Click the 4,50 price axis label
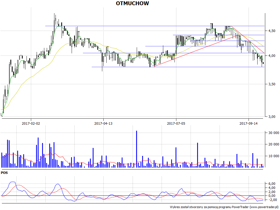280x210 pixels. [272, 31]
